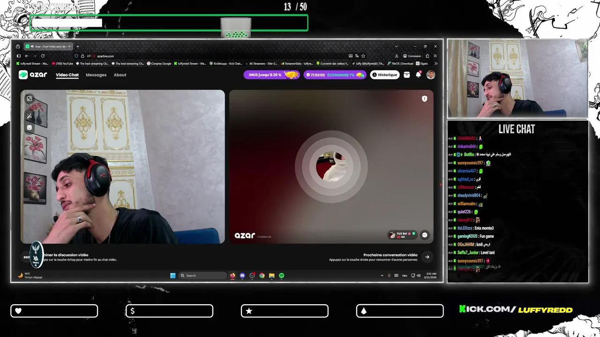Open the notifications bell
600x337 pixels.
(419, 75)
